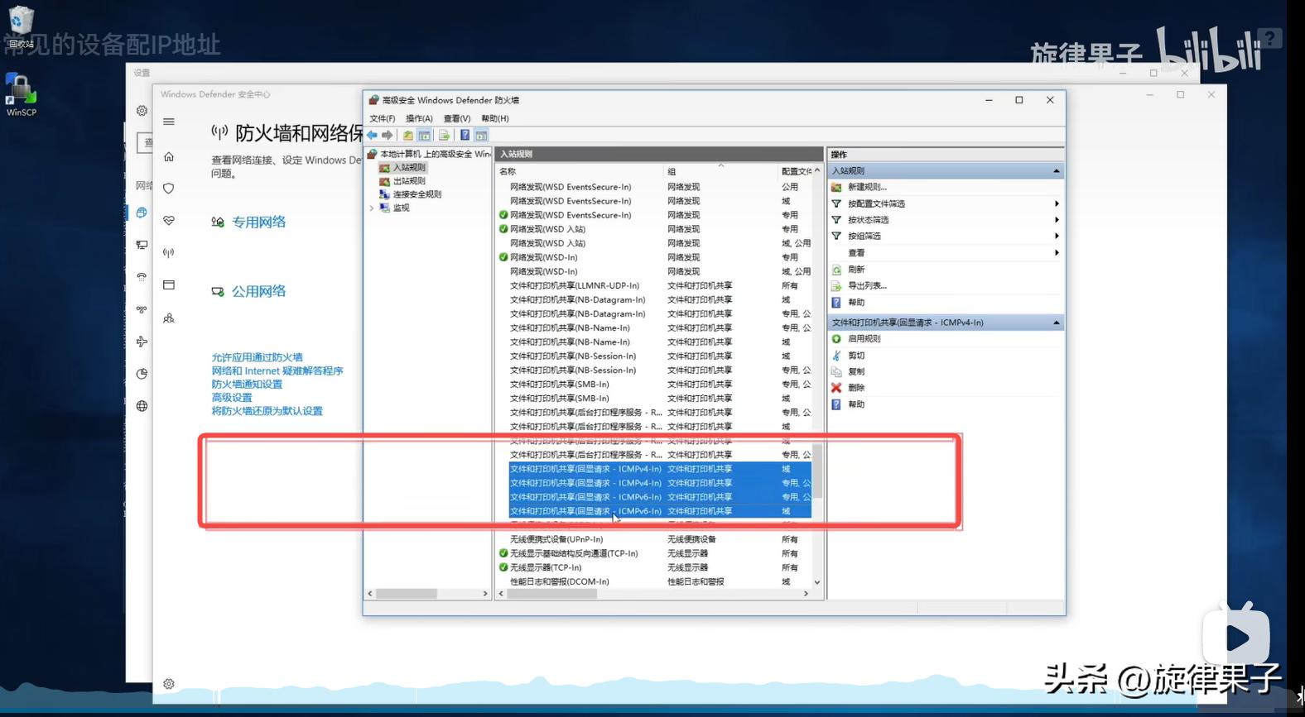This screenshot has height=717, width=1305.
Task: Click Settings window home gear icon
Action: click(x=142, y=111)
